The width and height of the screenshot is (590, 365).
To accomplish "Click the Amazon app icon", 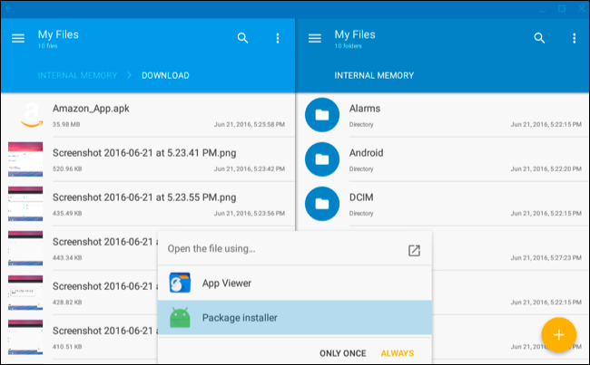I will pos(31,115).
